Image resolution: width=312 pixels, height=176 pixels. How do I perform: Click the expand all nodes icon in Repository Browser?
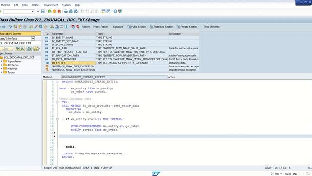[x=18, y=49]
